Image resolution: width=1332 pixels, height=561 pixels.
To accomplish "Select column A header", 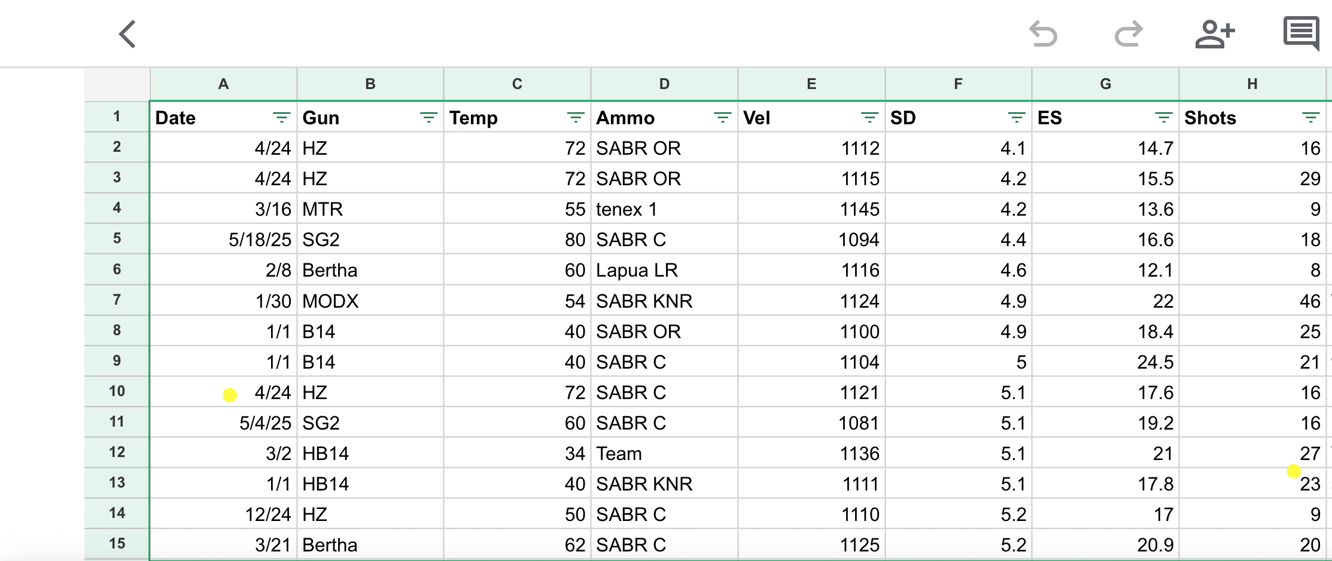I will [223, 84].
